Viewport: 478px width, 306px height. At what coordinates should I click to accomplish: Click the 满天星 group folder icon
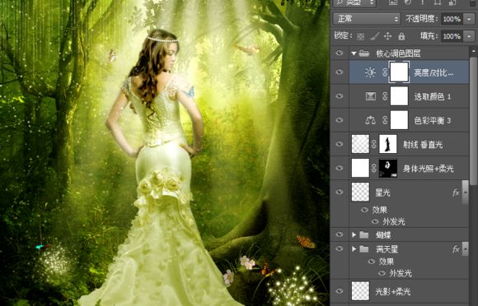point(364,249)
